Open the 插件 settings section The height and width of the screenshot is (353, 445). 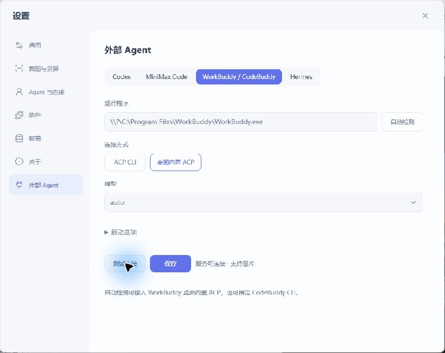[x=46, y=115]
